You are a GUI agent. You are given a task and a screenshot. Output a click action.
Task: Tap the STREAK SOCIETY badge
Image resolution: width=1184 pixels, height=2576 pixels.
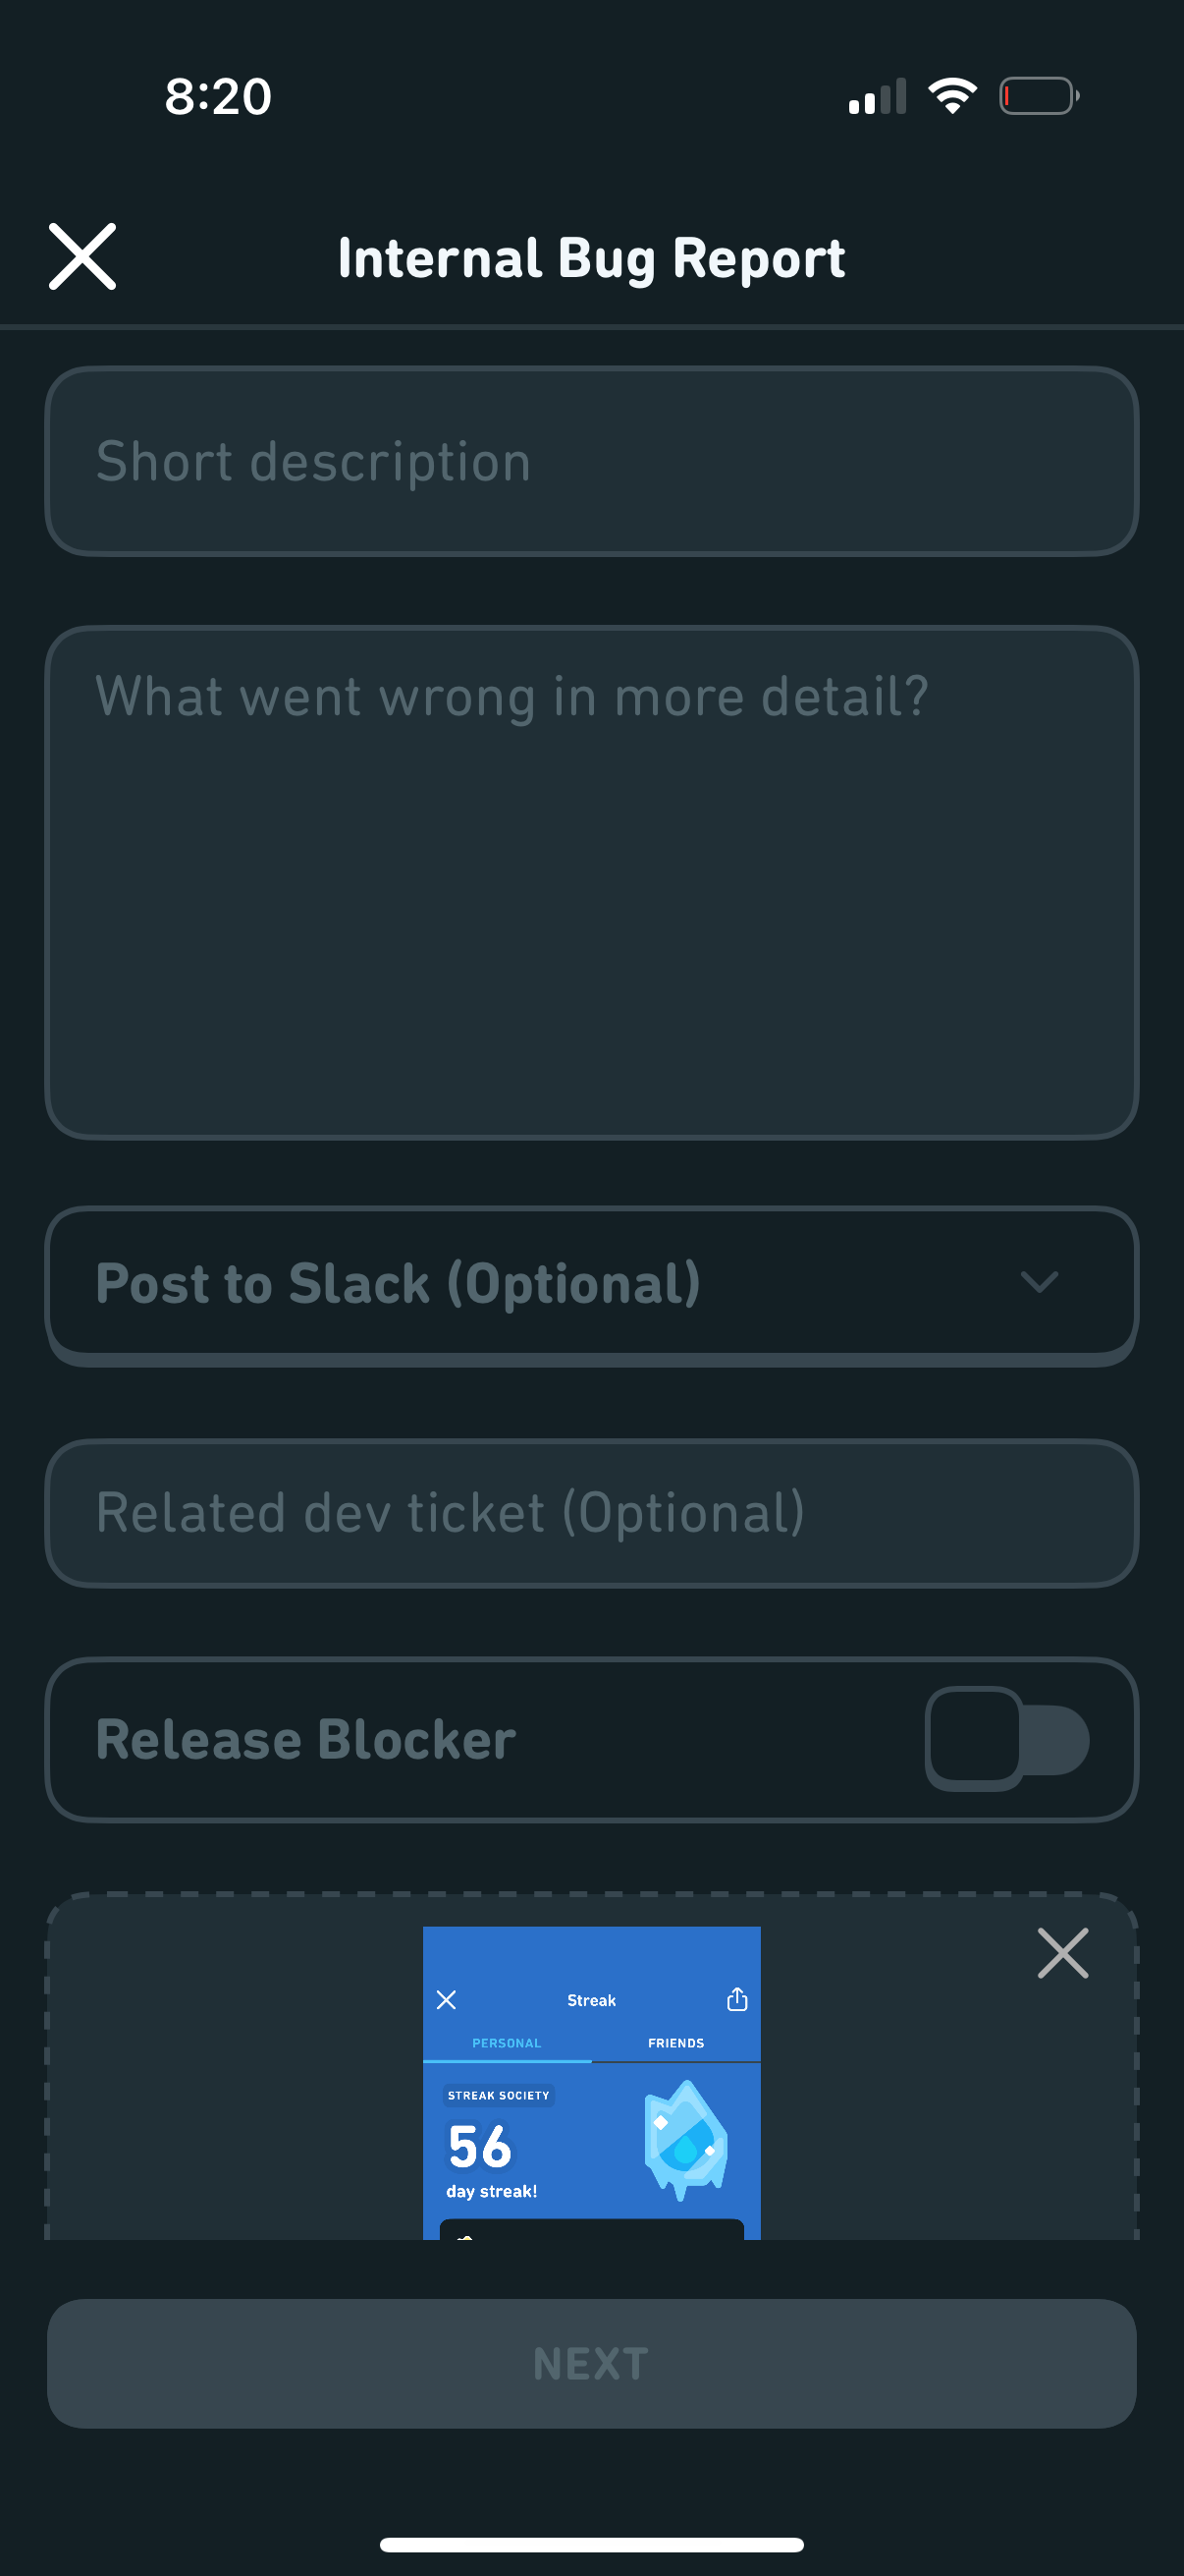point(499,2095)
